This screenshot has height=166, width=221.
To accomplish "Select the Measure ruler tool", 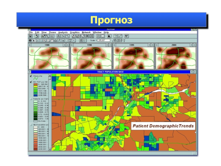I will click(x=56, y=41).
